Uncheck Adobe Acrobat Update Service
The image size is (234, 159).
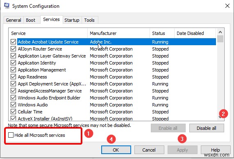[x=13, y=42]
